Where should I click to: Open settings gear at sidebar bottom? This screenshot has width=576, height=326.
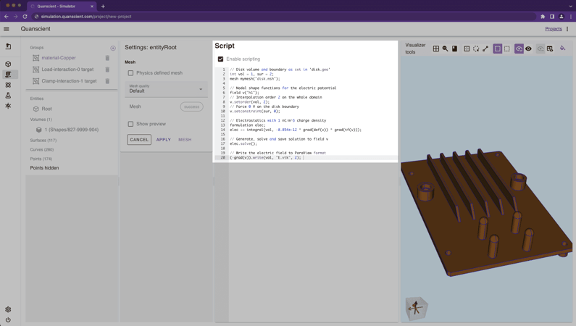pyautogui.click(x=8, y=309)
